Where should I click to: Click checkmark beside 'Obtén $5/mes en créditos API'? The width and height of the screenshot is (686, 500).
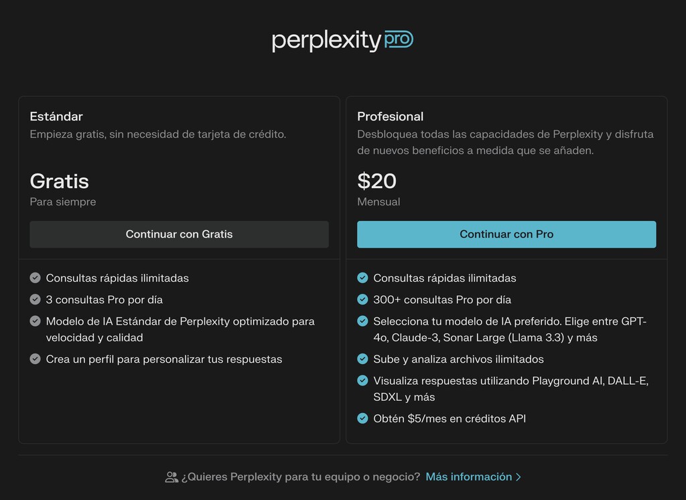(x=363, y=418)
